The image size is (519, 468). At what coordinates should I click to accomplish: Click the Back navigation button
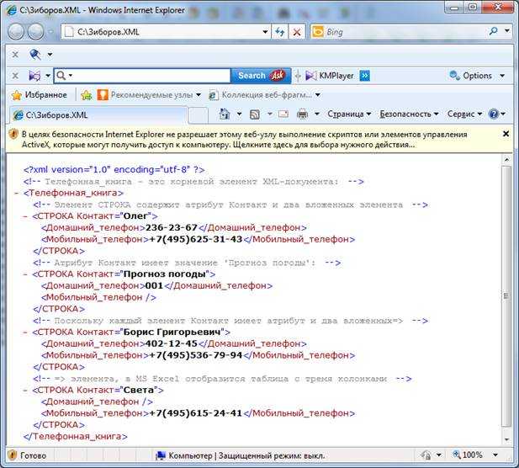coord(16,32)
